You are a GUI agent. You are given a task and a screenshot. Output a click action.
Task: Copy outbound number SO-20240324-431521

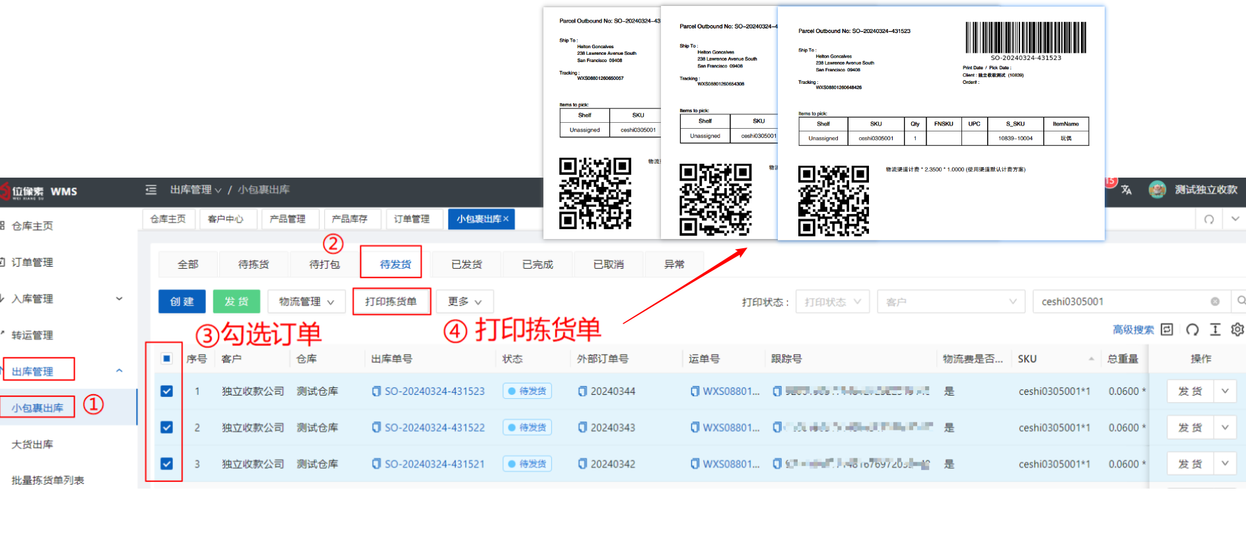point(376,464)
